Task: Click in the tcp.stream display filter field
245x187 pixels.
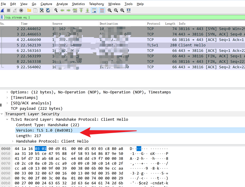Action: point(122,17)
